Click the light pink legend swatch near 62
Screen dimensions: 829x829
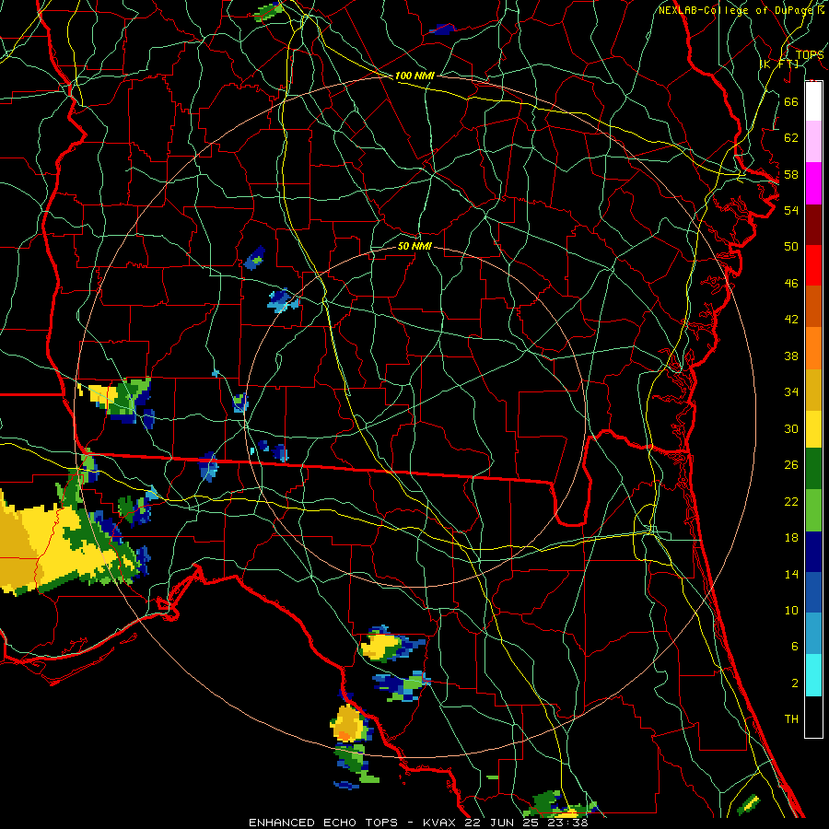point(813,142)
